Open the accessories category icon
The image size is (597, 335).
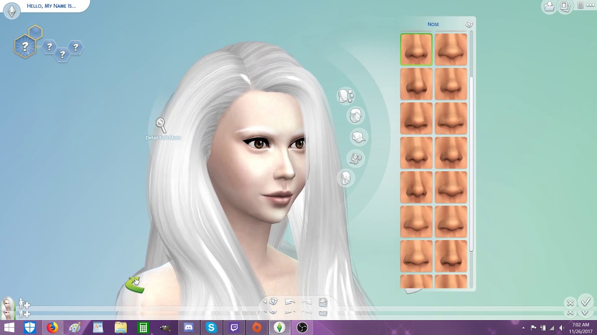356,159
